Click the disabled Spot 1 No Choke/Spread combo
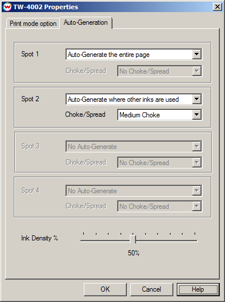 tap(160, 71)
